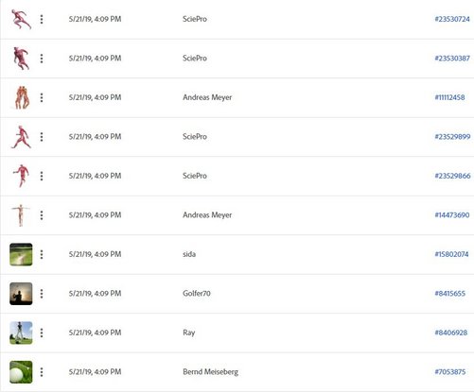The height and width of the screenshot is (392, 474).
Task: Follow the #15802074 asset ID link
Action: tap(451, 254)
